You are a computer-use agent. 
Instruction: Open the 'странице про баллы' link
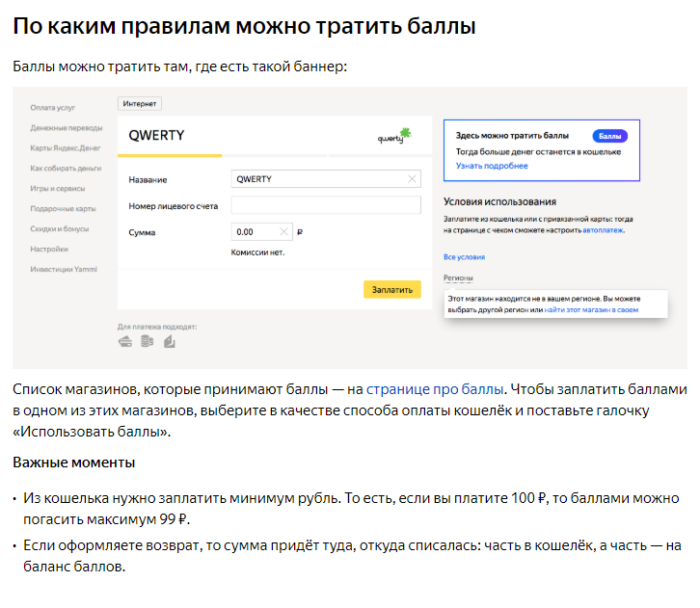coord(435,389)
